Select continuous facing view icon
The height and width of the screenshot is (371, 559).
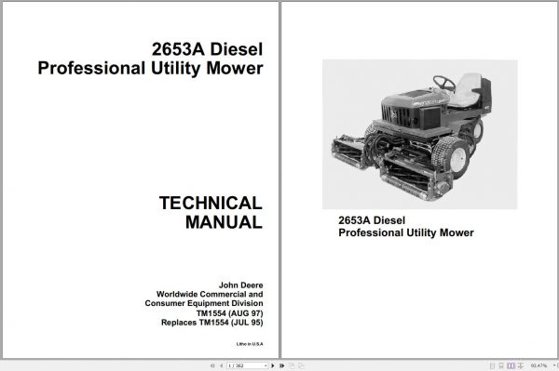point(521,366)
